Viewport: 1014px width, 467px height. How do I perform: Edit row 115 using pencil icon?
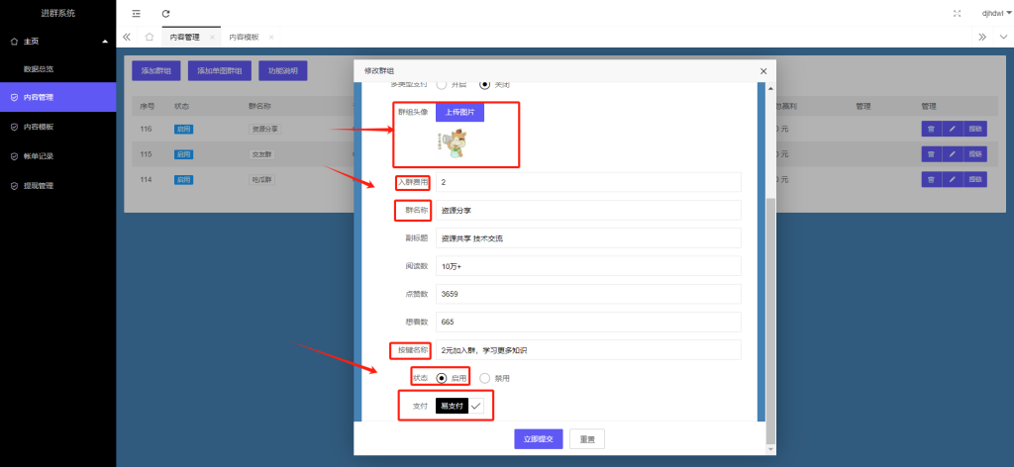[953, 153]
